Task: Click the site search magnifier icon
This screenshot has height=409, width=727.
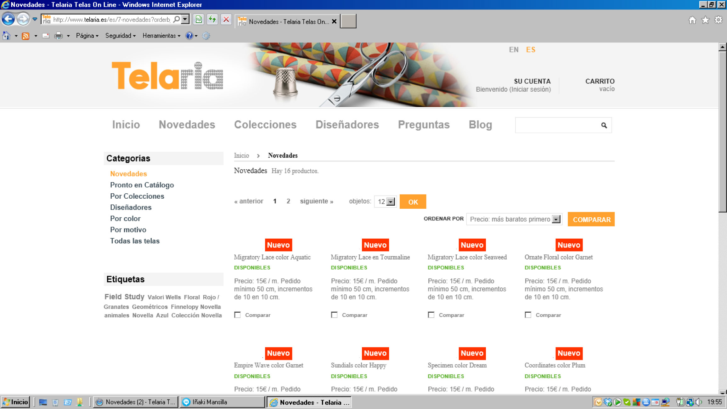Action: 604,125
